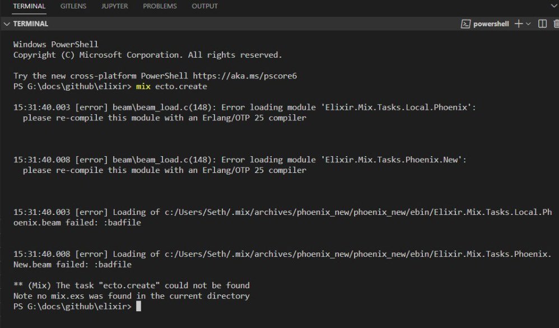The width and height of the screenshot is (559, 328).
Task: Split the terminal with split icon
Action: tap(542, 24)
